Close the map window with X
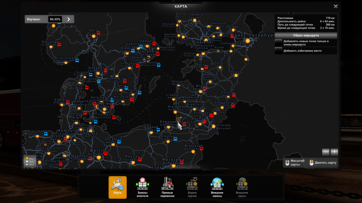 (x=336, y=6)
